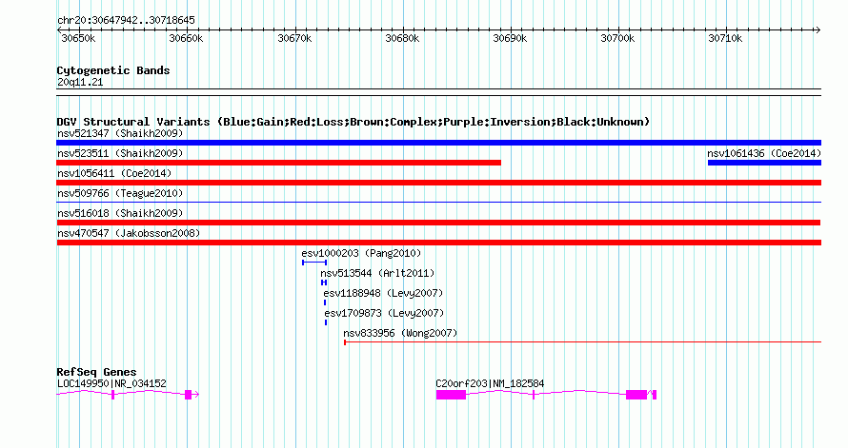Click the small blue esv1000203 glyph
This screenshot has width=848, height=448.
point(314,263)
